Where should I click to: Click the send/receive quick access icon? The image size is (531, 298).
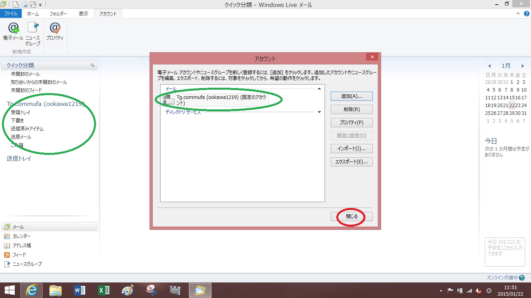(33, 5)
